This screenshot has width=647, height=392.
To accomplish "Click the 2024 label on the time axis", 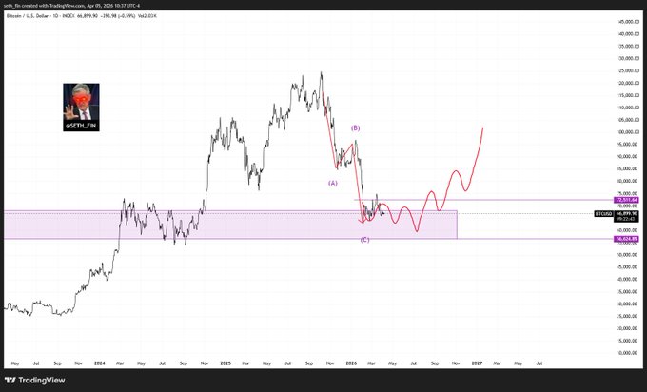I will coord(100,363).
